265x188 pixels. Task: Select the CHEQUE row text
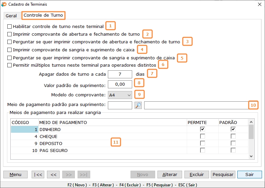point(48,136)
